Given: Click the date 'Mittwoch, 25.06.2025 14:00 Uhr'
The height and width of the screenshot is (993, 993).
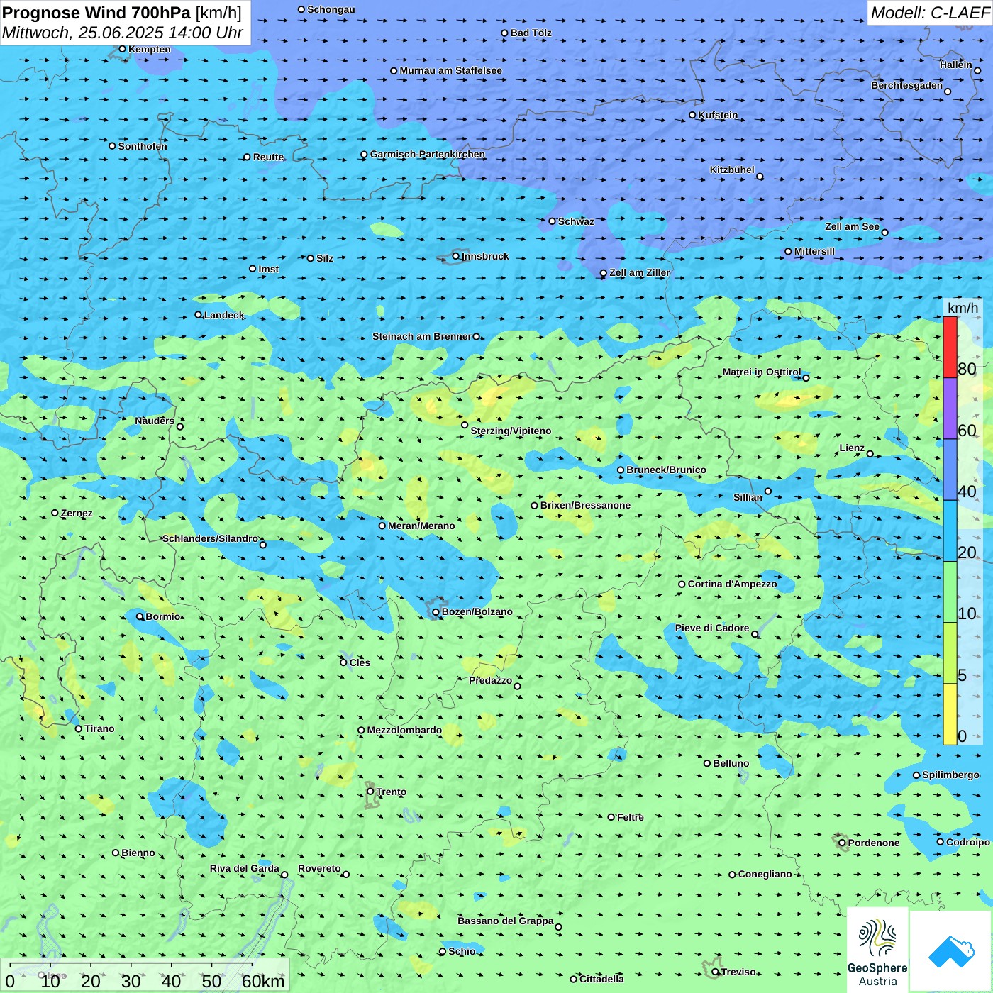Looking at the screenshot, I should pos(123,33).
